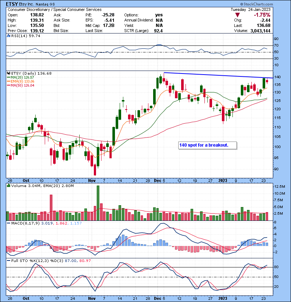This screenshot has width=291, height=302.
Task: Click the tallest green volume bar in November
Action: click(98, 203)
